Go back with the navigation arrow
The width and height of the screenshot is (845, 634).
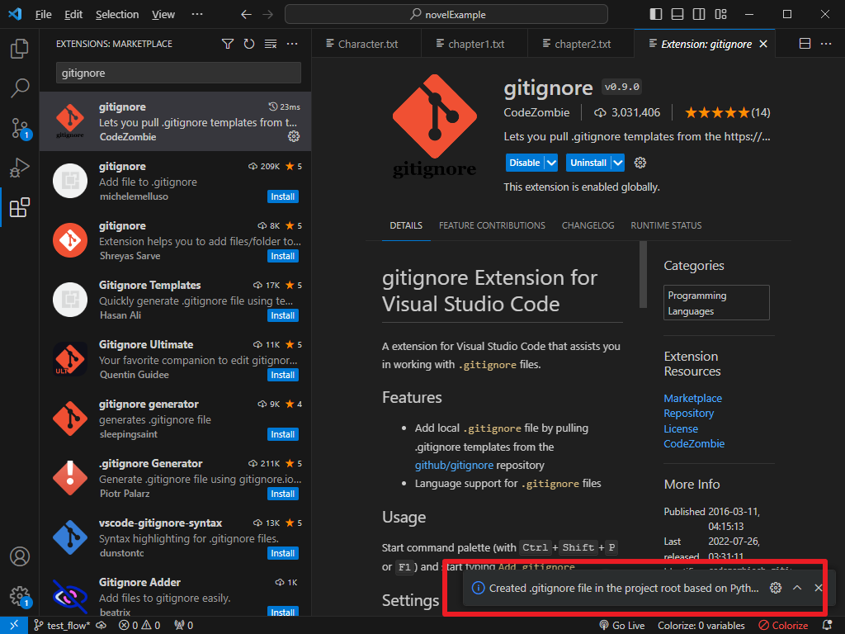click(x=246, y=15)
